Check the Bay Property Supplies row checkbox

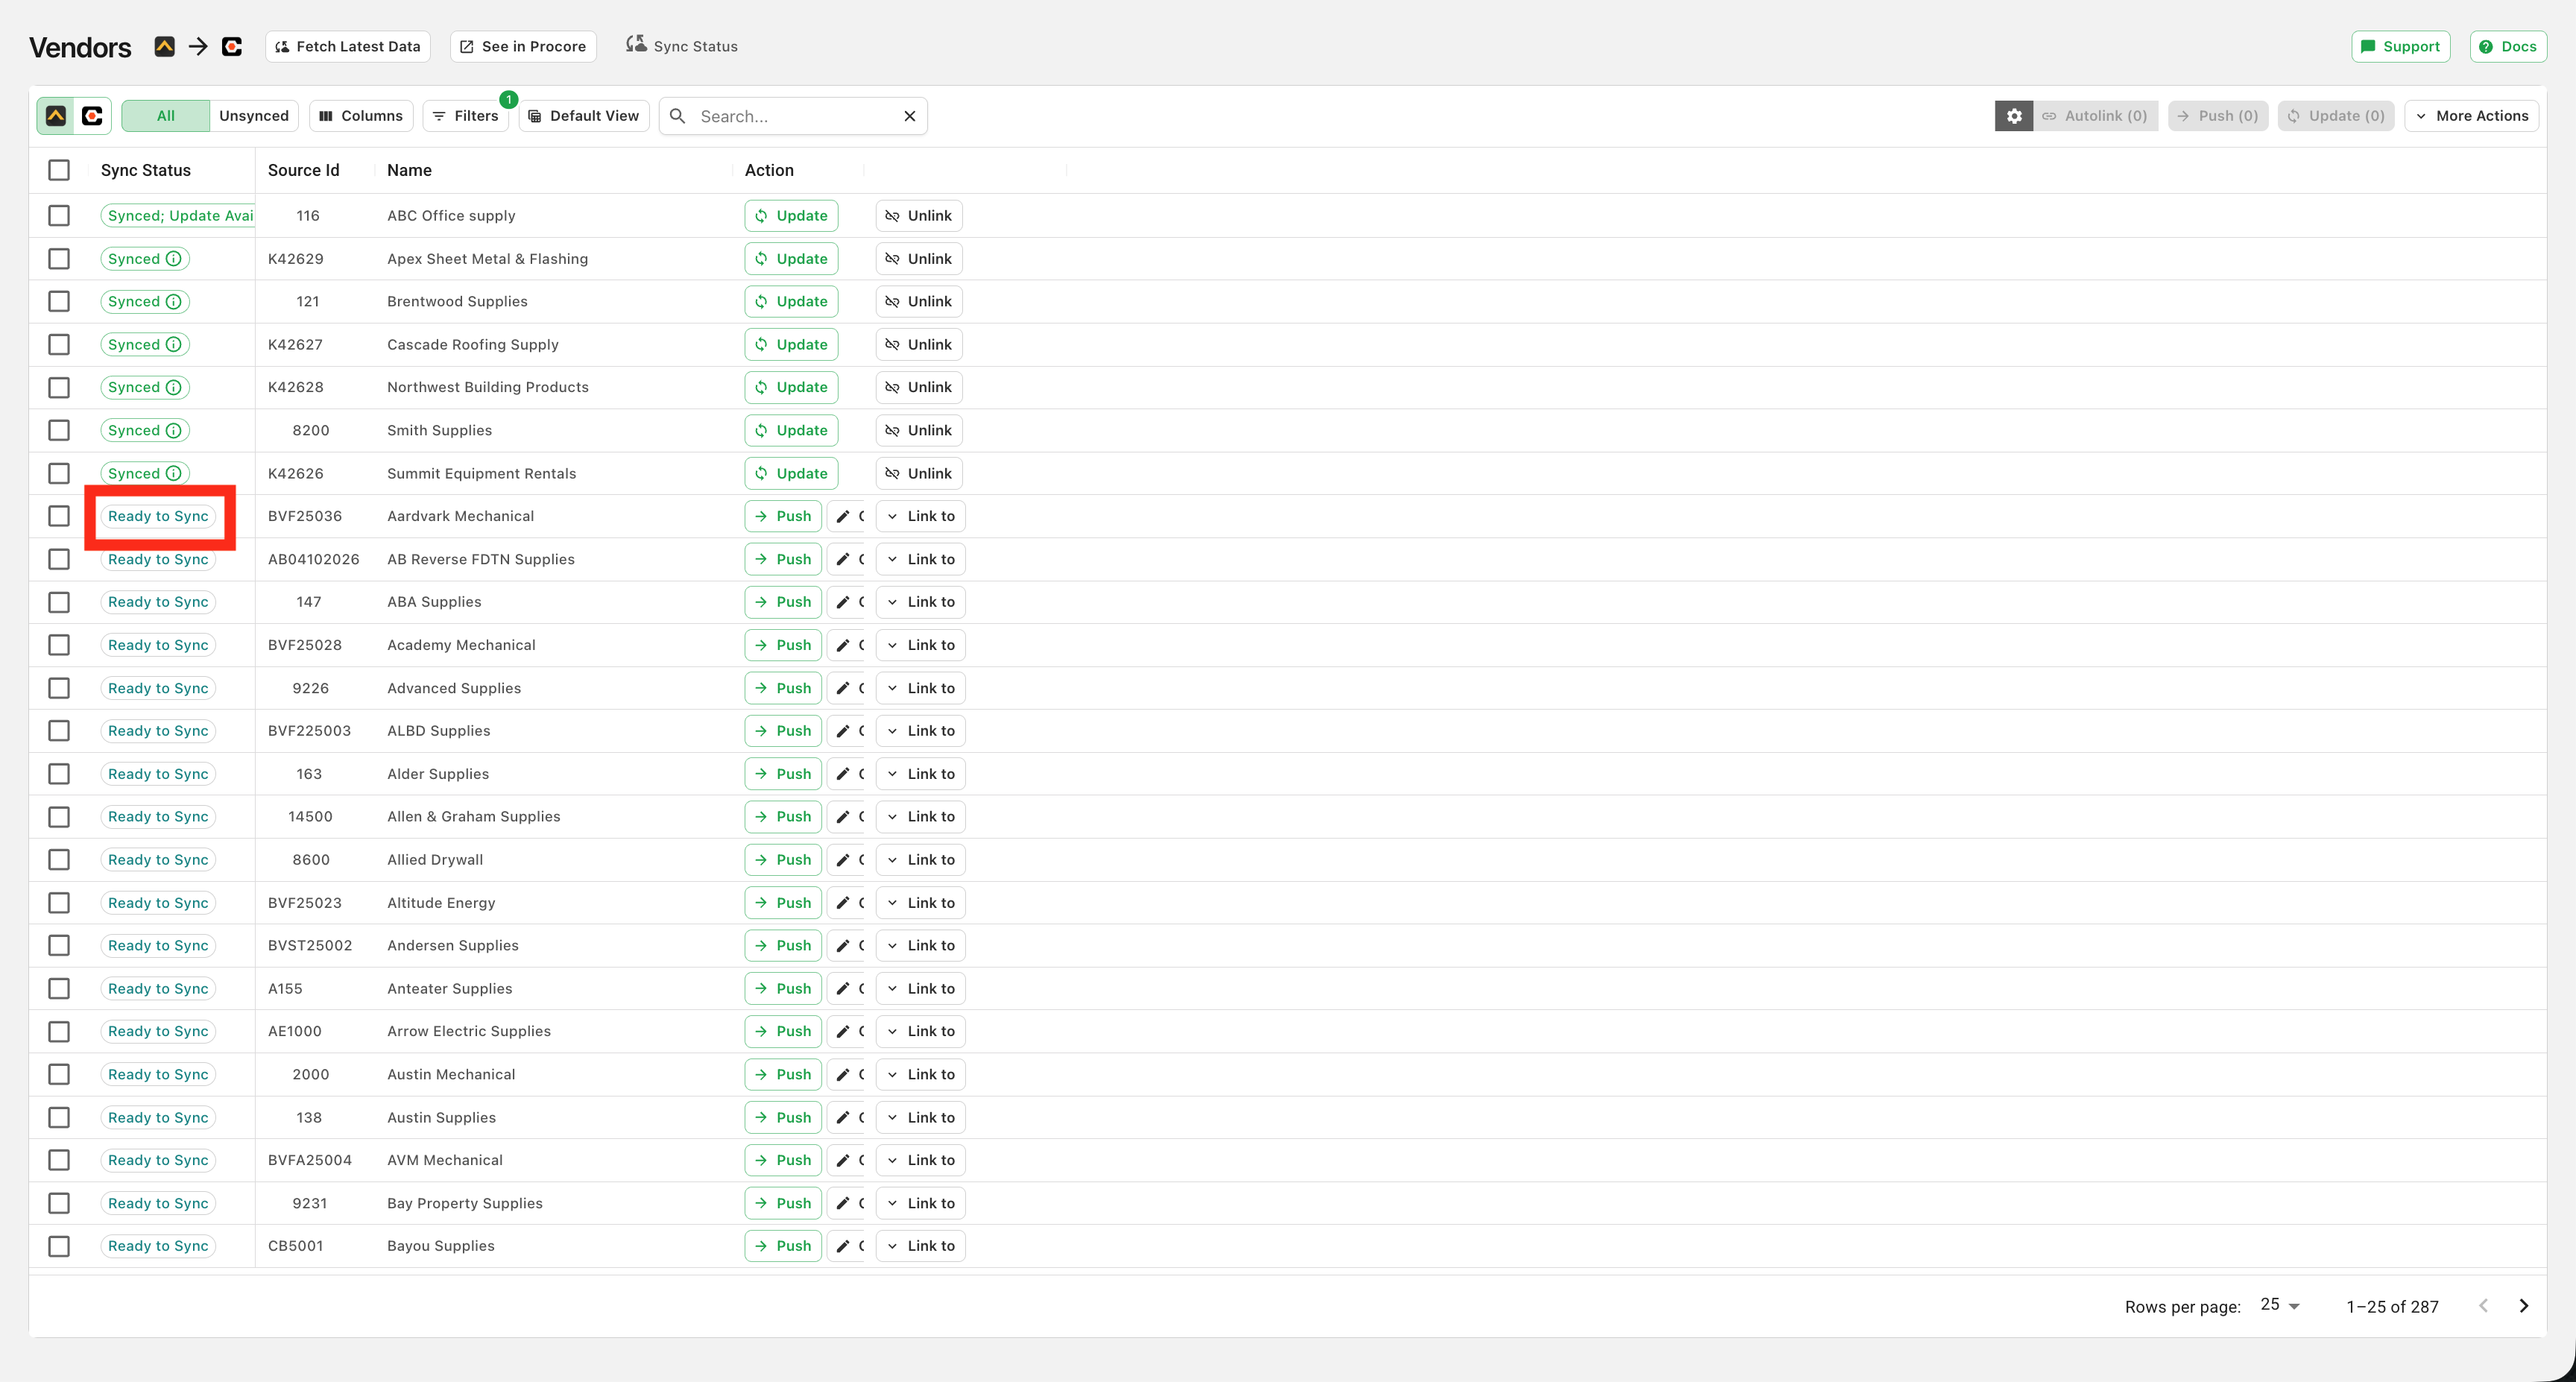[59, 1203]
